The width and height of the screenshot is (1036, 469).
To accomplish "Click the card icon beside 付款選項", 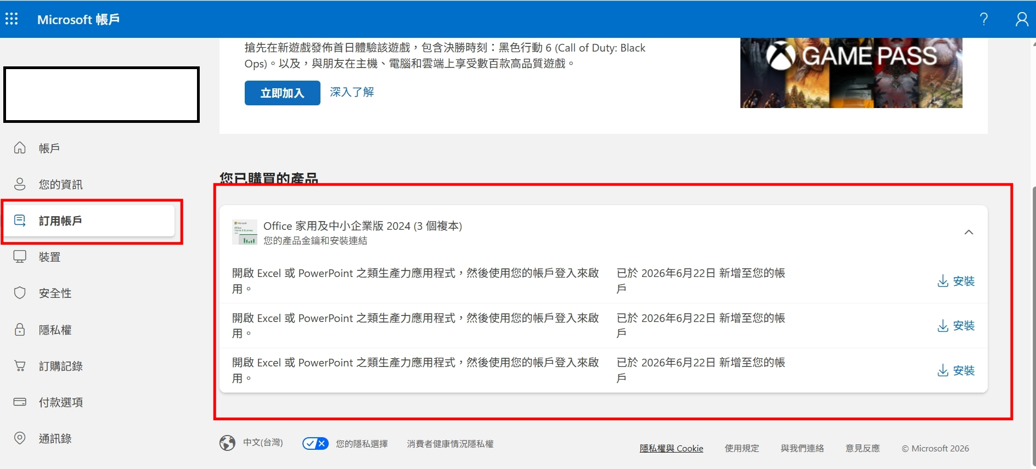I will (x=20, y=402).
